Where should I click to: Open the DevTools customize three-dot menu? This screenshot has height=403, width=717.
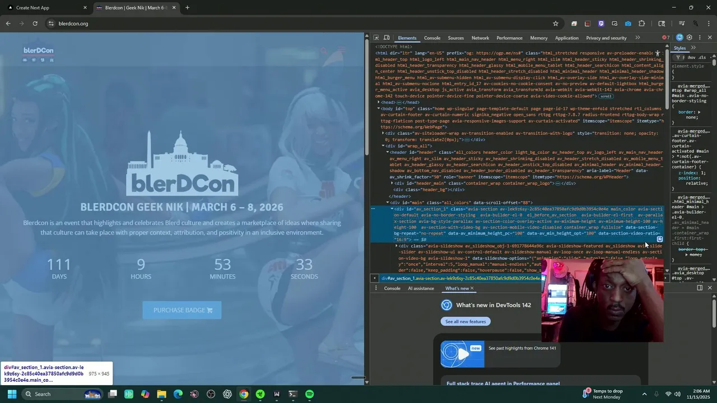click(700, 38)
